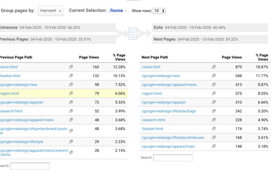The image size is (272, 173).
Task: Open external link icon for previous /google+redesign/lifestyle
Action: point(71,142)
